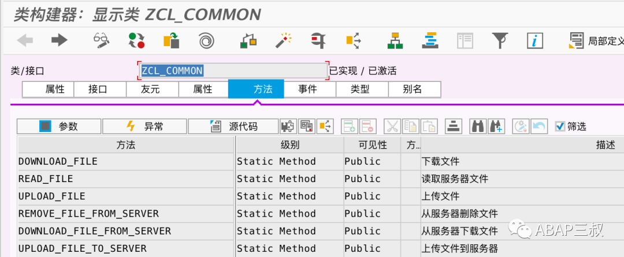Image resolution: width=624 pixels, height=257 pixels.
Task: Select the DOWNLOAD_FILE method cell
Action: click(126, 162)
